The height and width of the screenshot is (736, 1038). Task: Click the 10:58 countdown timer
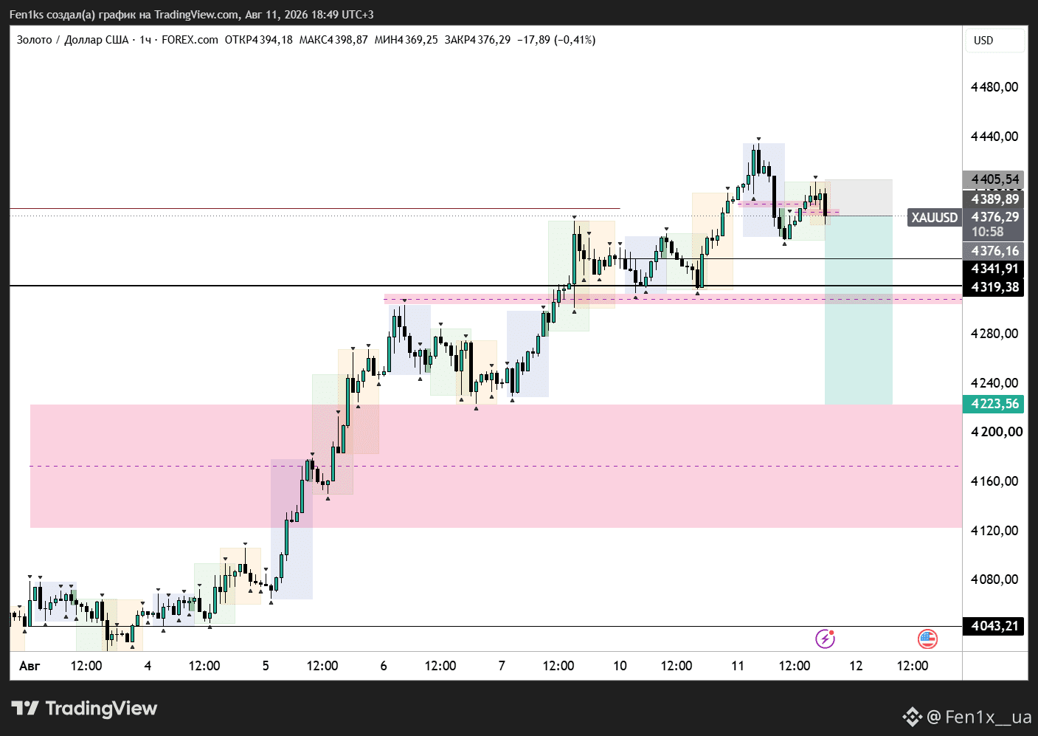point(987,232)
